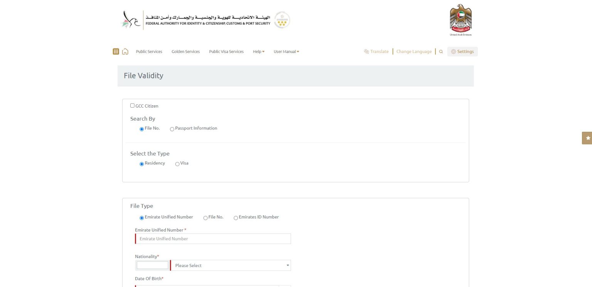Select the home icon

[125, 51]
